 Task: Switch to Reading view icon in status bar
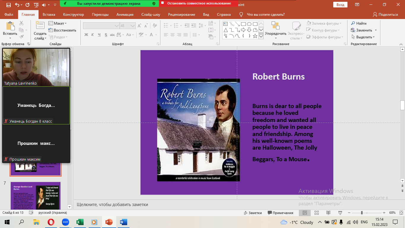[328, 213]
